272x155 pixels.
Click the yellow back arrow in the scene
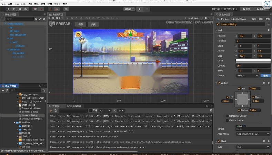[78, 34]
